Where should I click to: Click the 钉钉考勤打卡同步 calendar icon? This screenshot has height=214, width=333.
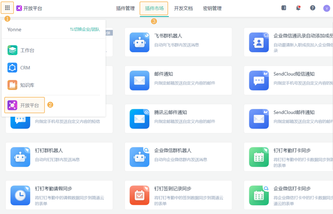coord(259,157)
